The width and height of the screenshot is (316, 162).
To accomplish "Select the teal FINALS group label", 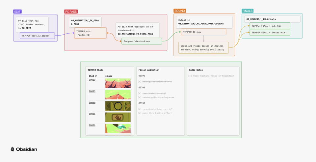I will point(248,11).
